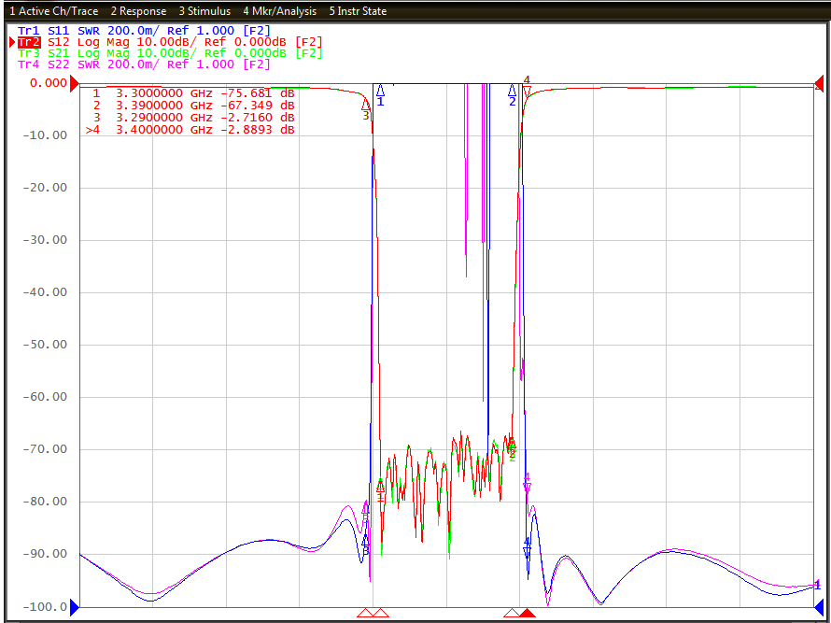Click blue marker 2 triangle at top of plot
This screenshot has height=623, width=831.
pyautogui.click(x=512, y=91)
